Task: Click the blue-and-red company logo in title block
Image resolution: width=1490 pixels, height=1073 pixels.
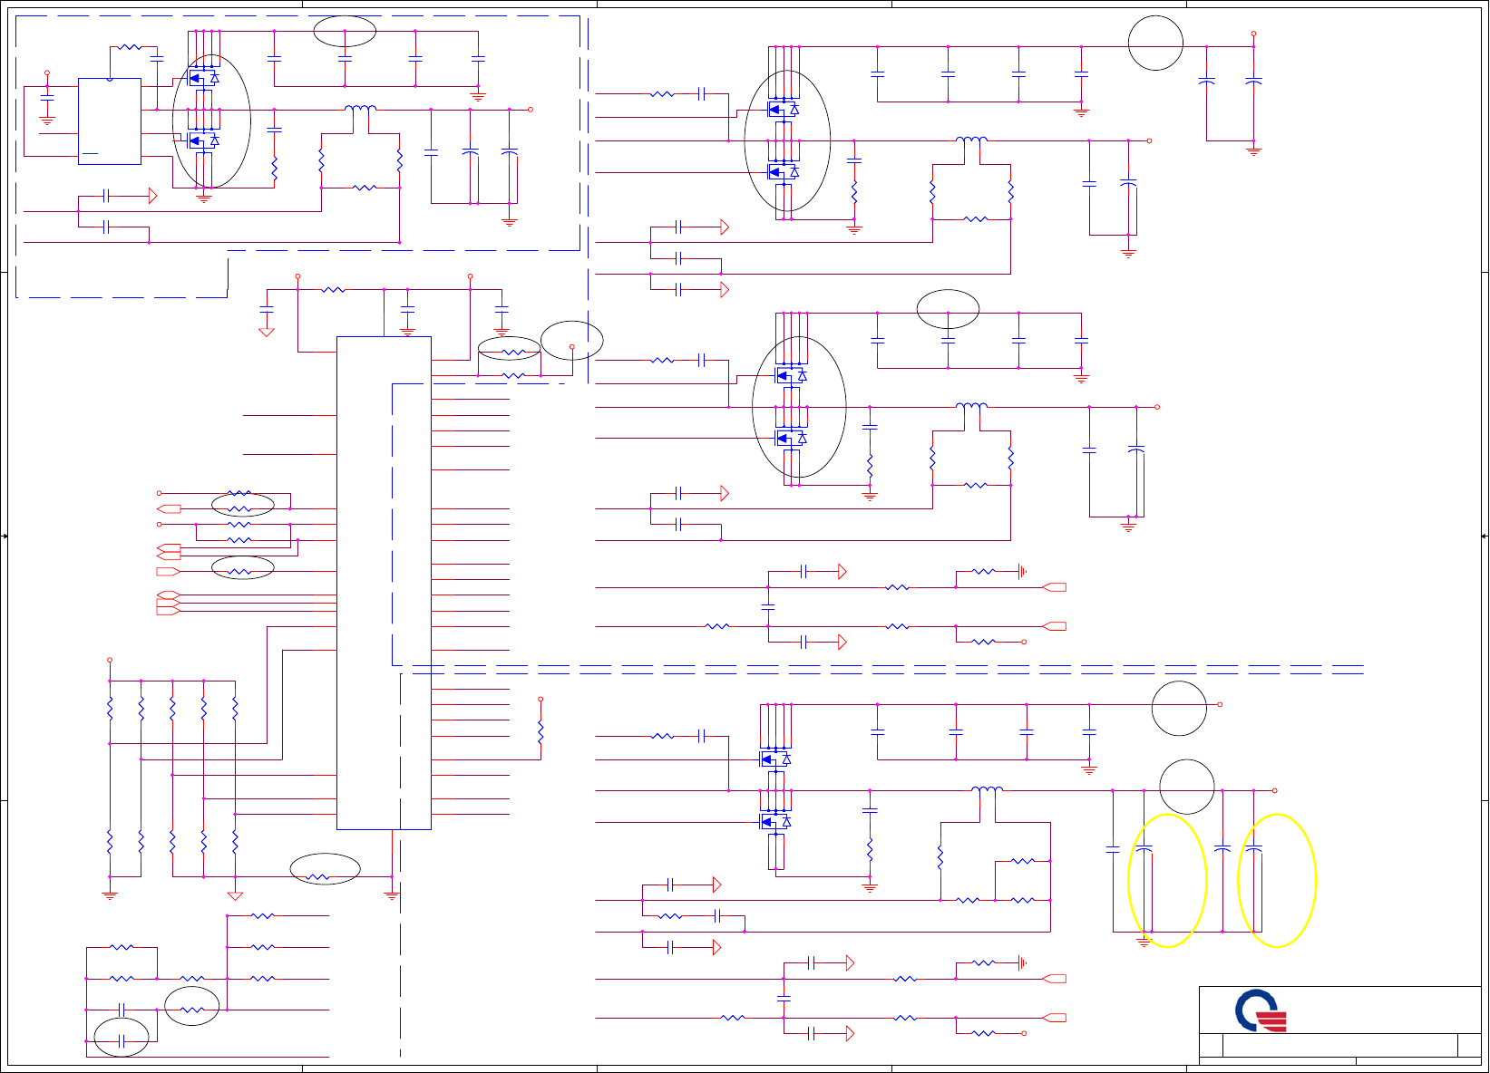Action: 1261,1010
